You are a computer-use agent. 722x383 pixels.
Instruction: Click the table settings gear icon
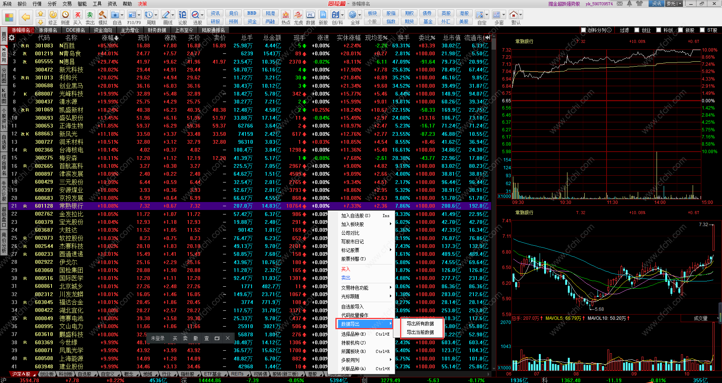(12, 38)
